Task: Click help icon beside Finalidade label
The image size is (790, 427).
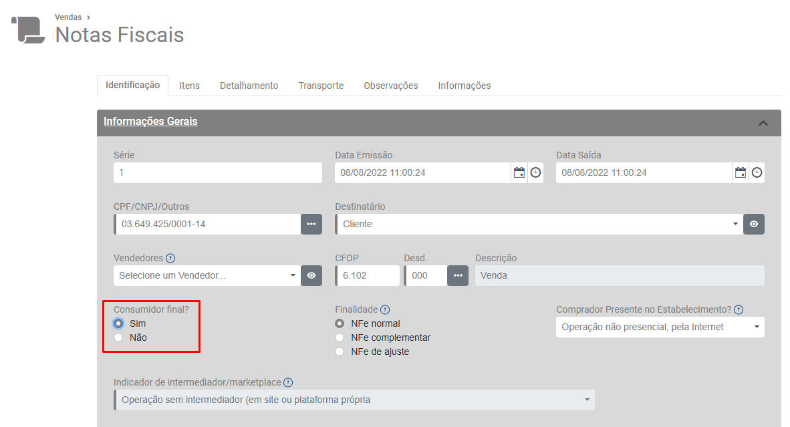Action: tap(385, 309)
